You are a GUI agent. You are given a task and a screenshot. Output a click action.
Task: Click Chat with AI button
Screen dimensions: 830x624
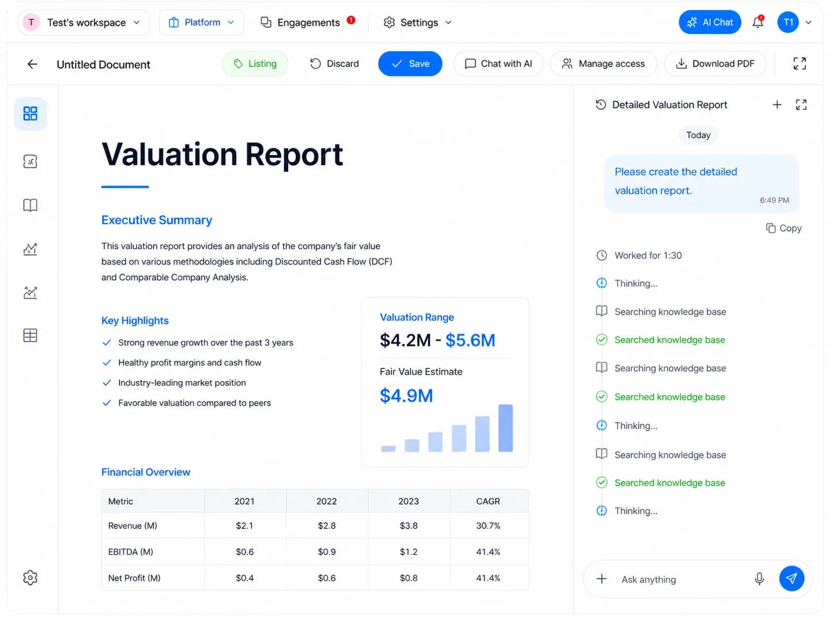(x=498, y=64)
